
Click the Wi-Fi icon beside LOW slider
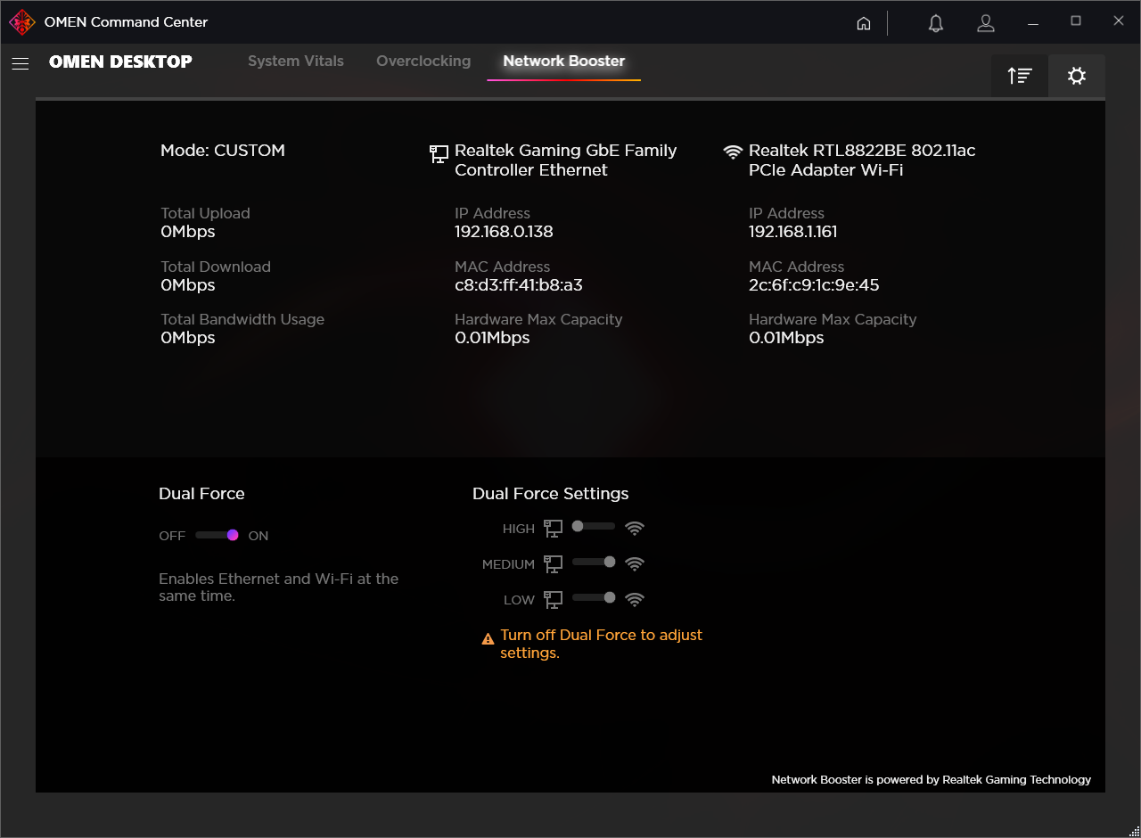pos(635,600)
